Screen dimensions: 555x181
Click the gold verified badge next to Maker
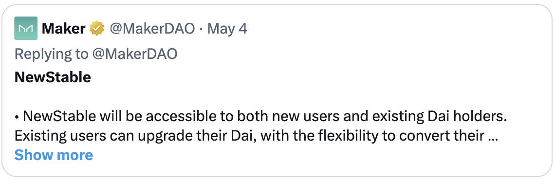[97, 29]
